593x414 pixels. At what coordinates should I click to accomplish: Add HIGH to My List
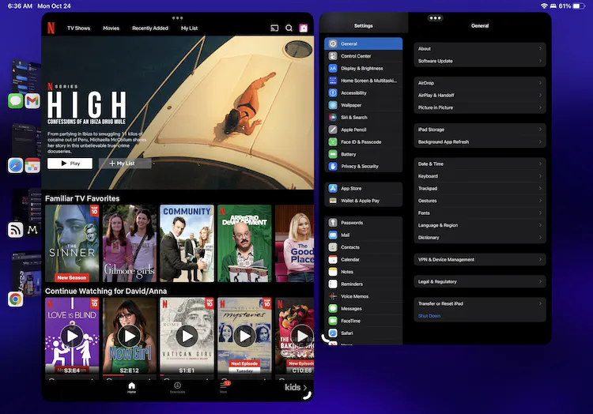click(125, 164)
